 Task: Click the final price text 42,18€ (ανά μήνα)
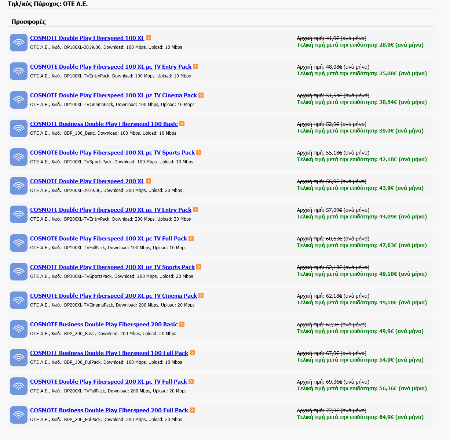coord(403,159)
